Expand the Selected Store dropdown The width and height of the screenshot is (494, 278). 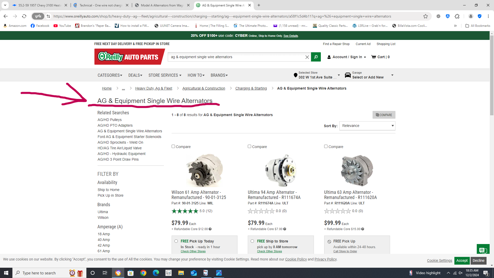[339, 75]
